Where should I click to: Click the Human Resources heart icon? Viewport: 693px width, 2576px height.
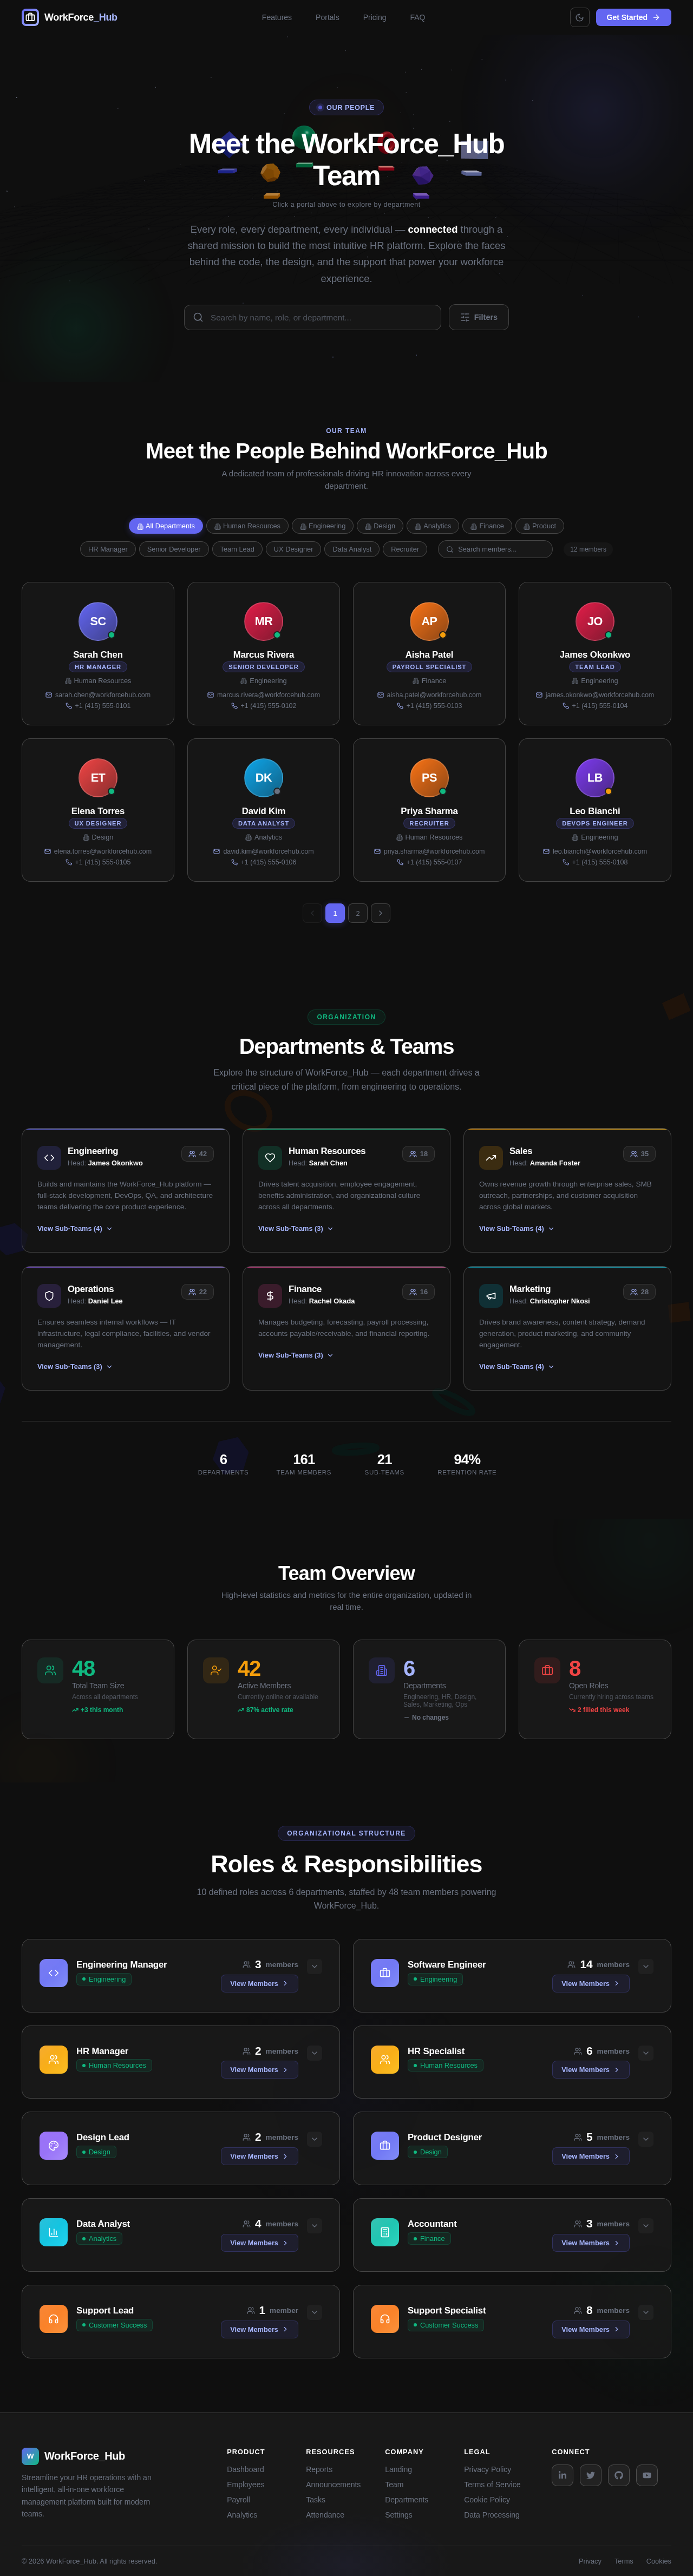click(270, 1157)
